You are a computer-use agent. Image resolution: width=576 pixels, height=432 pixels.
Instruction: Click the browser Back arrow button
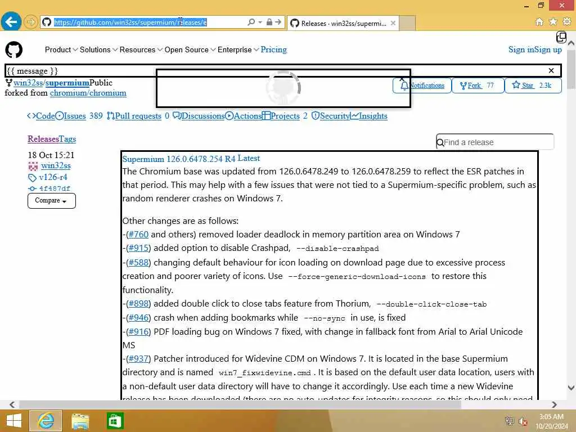pyautogui.click(x=11, y=22)
